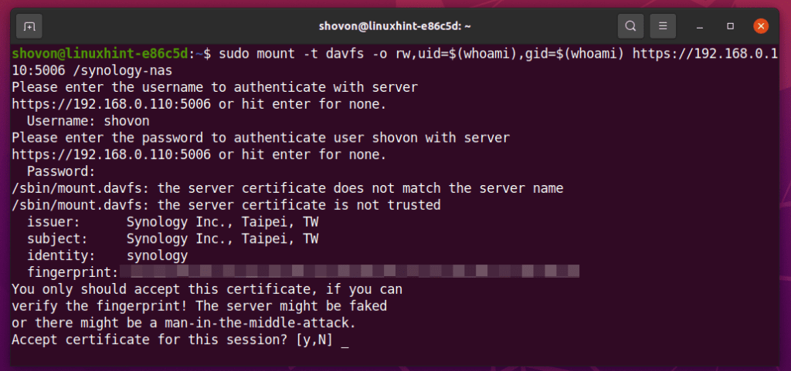The height and width of the screenshot is (371, 791).
Task: Click the Username: shovon line
Action: coord(88,121)
